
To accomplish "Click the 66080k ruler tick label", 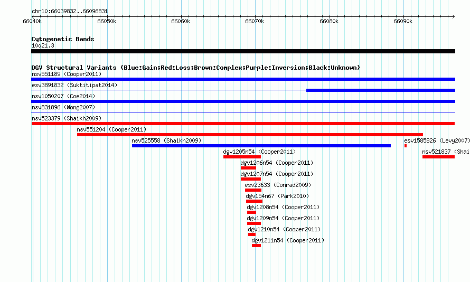I will pos(329,21).
